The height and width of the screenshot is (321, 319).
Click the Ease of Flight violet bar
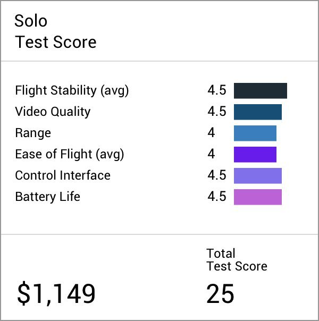click(255, 155)
